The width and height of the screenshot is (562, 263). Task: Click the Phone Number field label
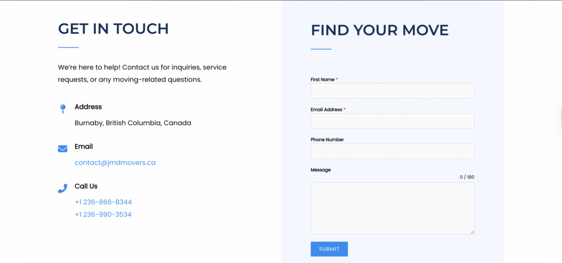coord(327,140)
